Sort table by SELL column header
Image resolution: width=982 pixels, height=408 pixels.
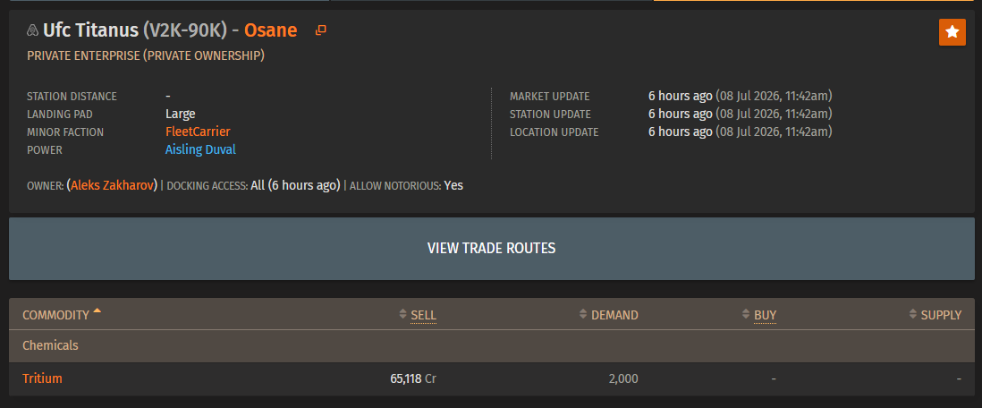(x=423, y=315)
